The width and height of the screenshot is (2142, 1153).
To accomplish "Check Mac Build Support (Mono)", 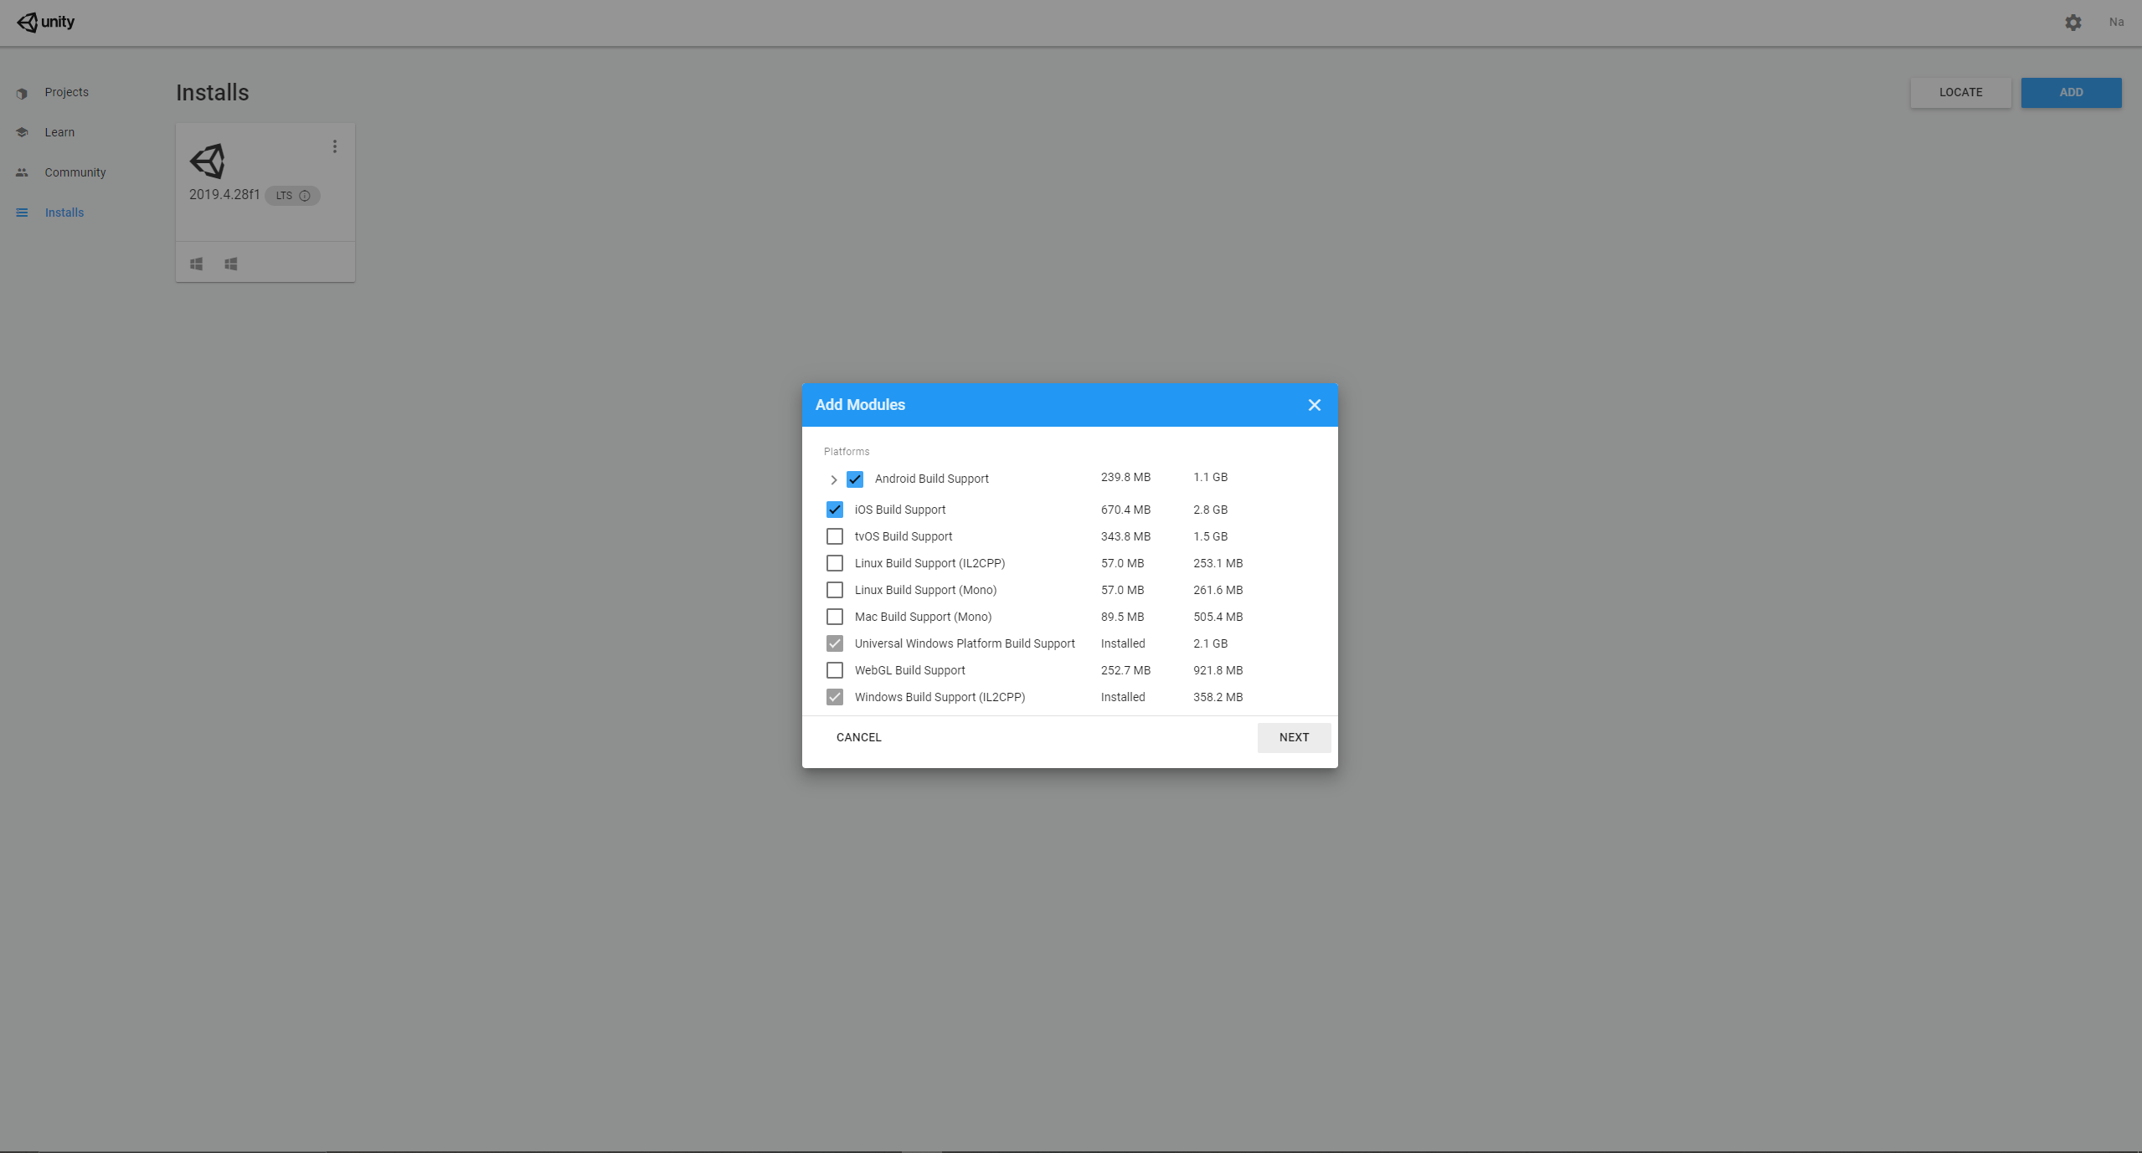I will 834,617.
